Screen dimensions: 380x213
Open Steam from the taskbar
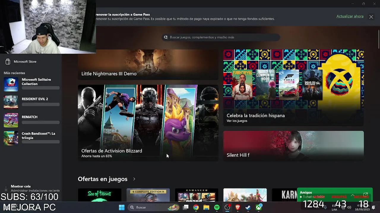click(248, 207)
